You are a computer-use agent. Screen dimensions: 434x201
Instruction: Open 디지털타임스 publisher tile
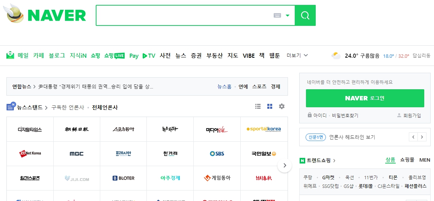[30, 129]
